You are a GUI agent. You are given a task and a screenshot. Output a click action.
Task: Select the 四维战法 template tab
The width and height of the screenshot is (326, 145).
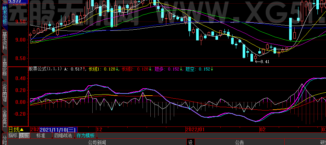(x=63, y=136)
